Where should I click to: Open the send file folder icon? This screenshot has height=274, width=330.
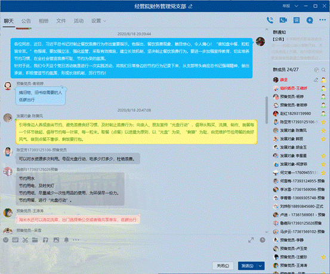pyautogui.click(x=35, y=239)
